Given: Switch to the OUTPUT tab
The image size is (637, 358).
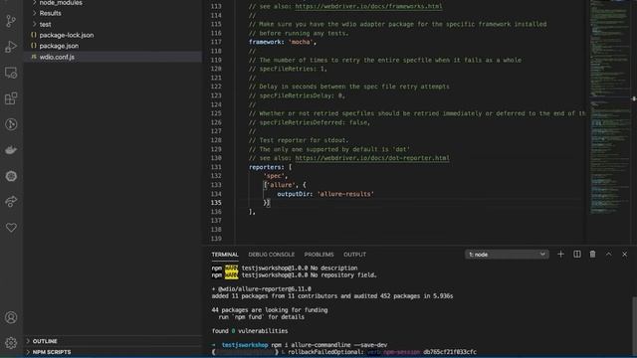Looking at the screenshot, I should pyautogui.click(x=354, y=255).
